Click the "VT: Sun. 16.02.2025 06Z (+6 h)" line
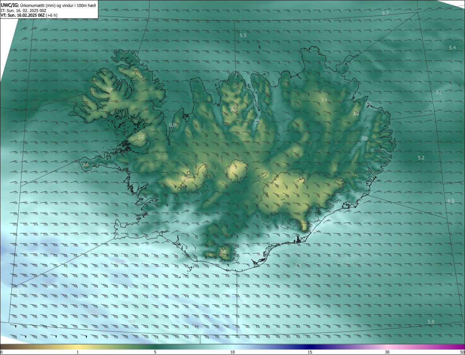This screenshot has width=465, height=355. [x=29, y=15]
